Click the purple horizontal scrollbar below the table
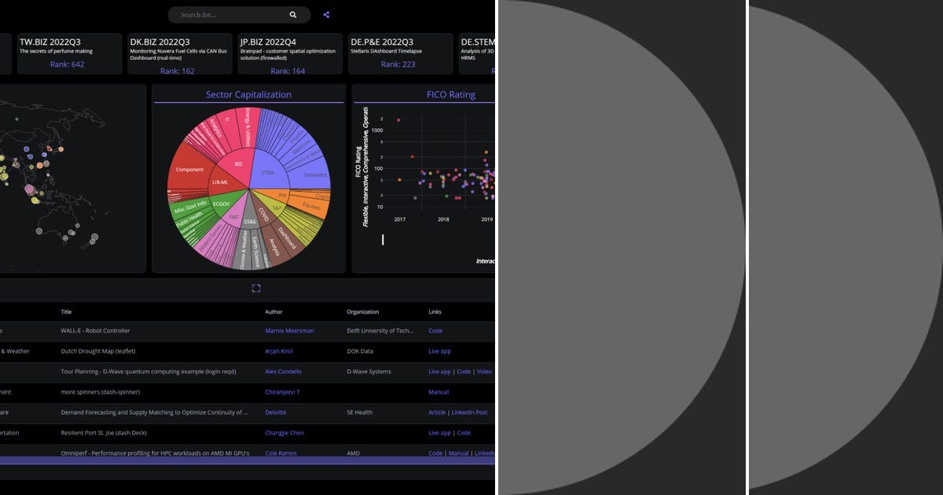 (x=236, y=458)
